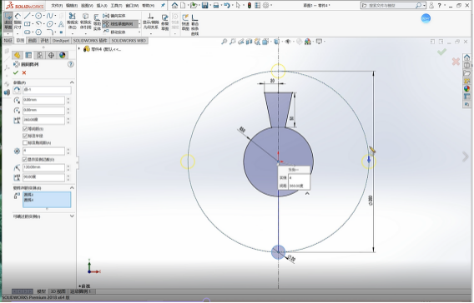Select the Line sketch tool
The image size is (474, 303).
[x=28, y=16]
